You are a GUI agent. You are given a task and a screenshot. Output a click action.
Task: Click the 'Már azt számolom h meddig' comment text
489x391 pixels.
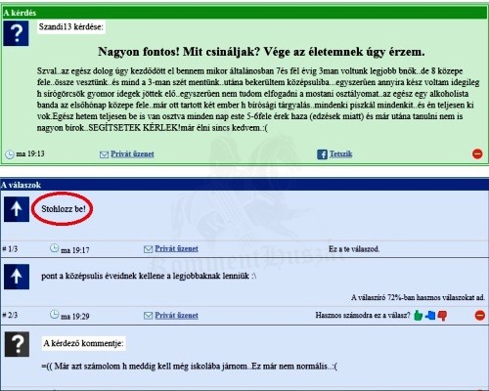click(190, 367)
